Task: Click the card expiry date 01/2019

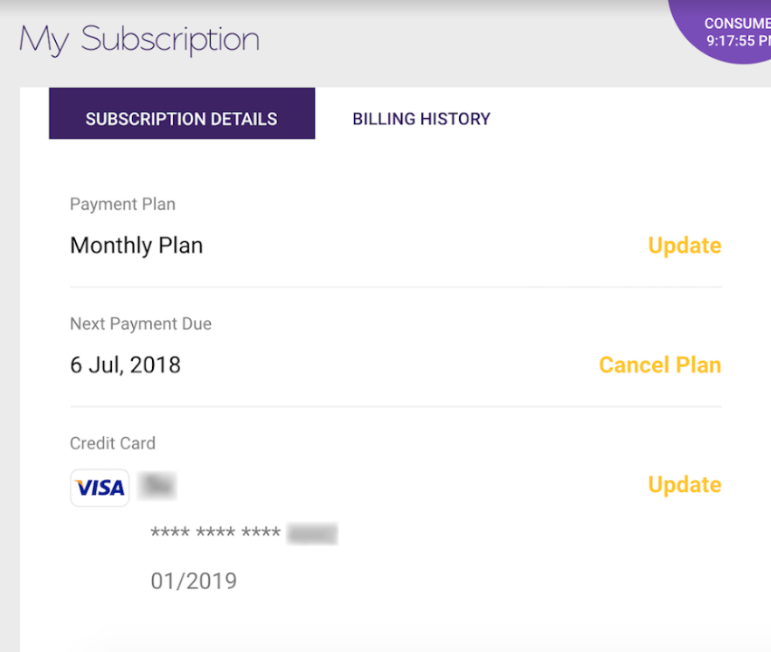Action: [x=194, y=580]
